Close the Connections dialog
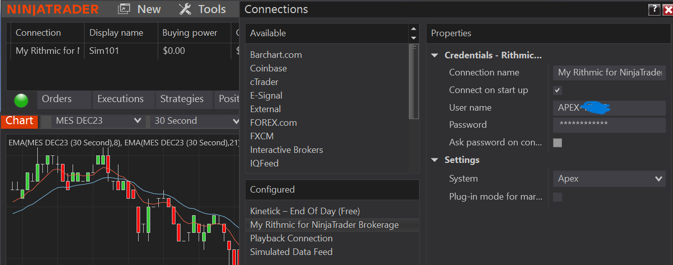Image resolution: width=673 pixels, height=265 pixels. click(x=667, y=9)
